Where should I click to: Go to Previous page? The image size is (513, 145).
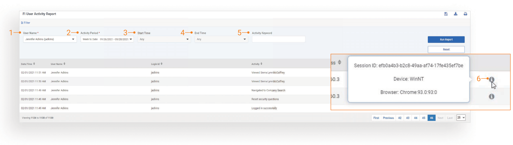click(388, 118)
